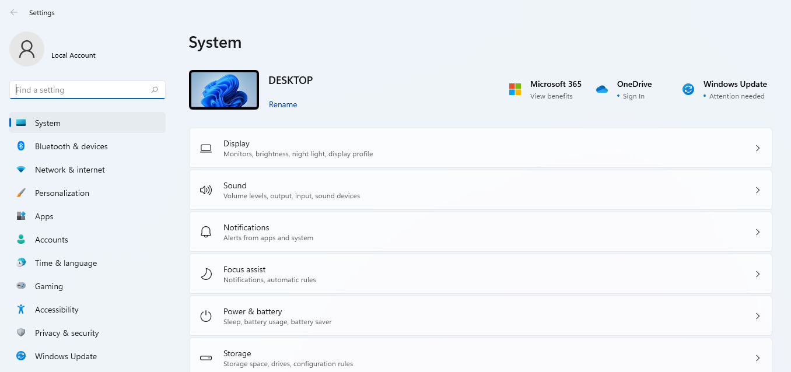The image size is (791, 372).
Task: Open Bluetooth & devices from the sidebar
Action: click(x=71, y=146)
